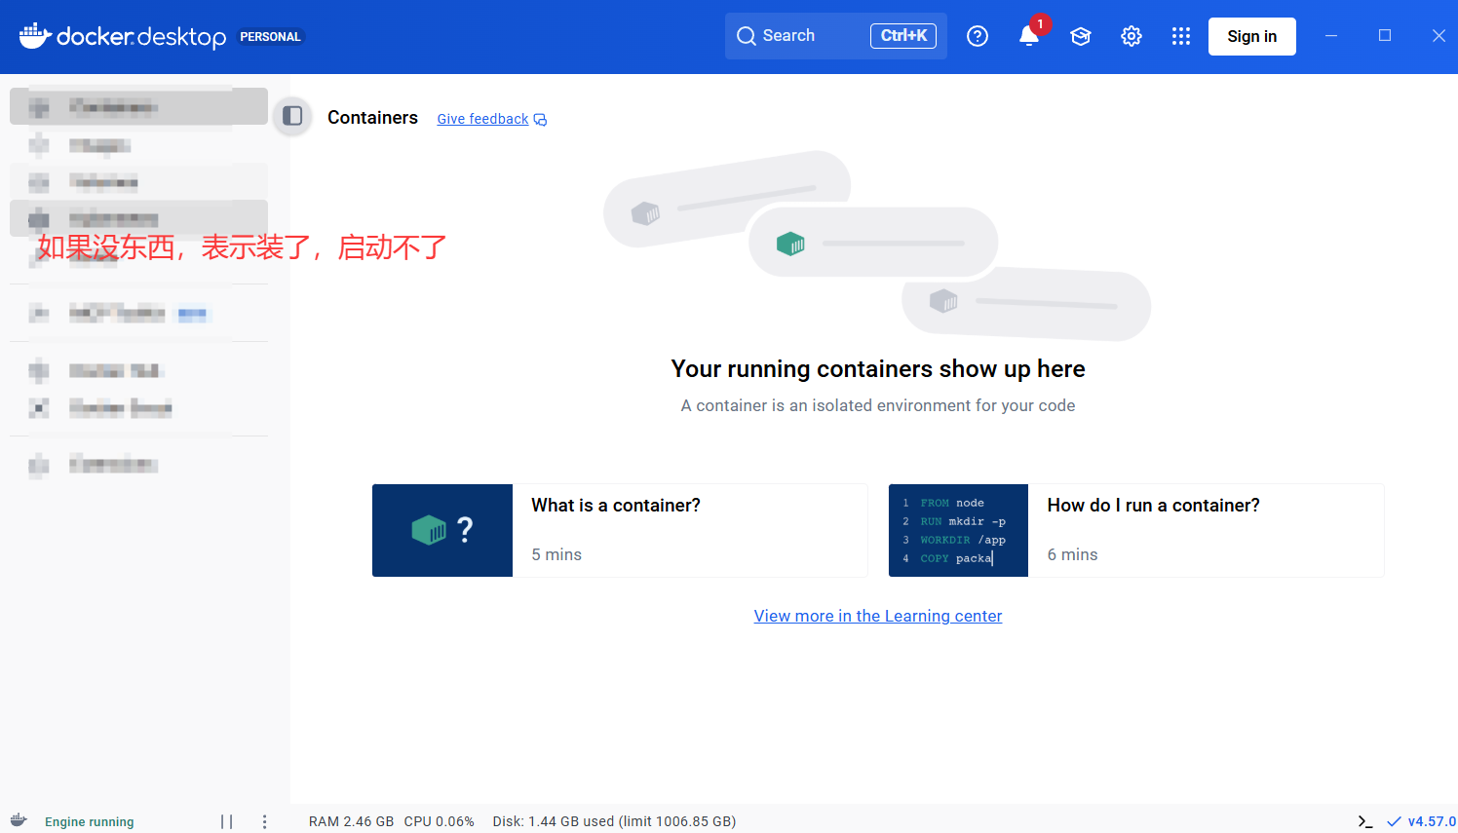Open Settings gear icon
This screenshot has height=833, width=1458.
pos(1132,36)
